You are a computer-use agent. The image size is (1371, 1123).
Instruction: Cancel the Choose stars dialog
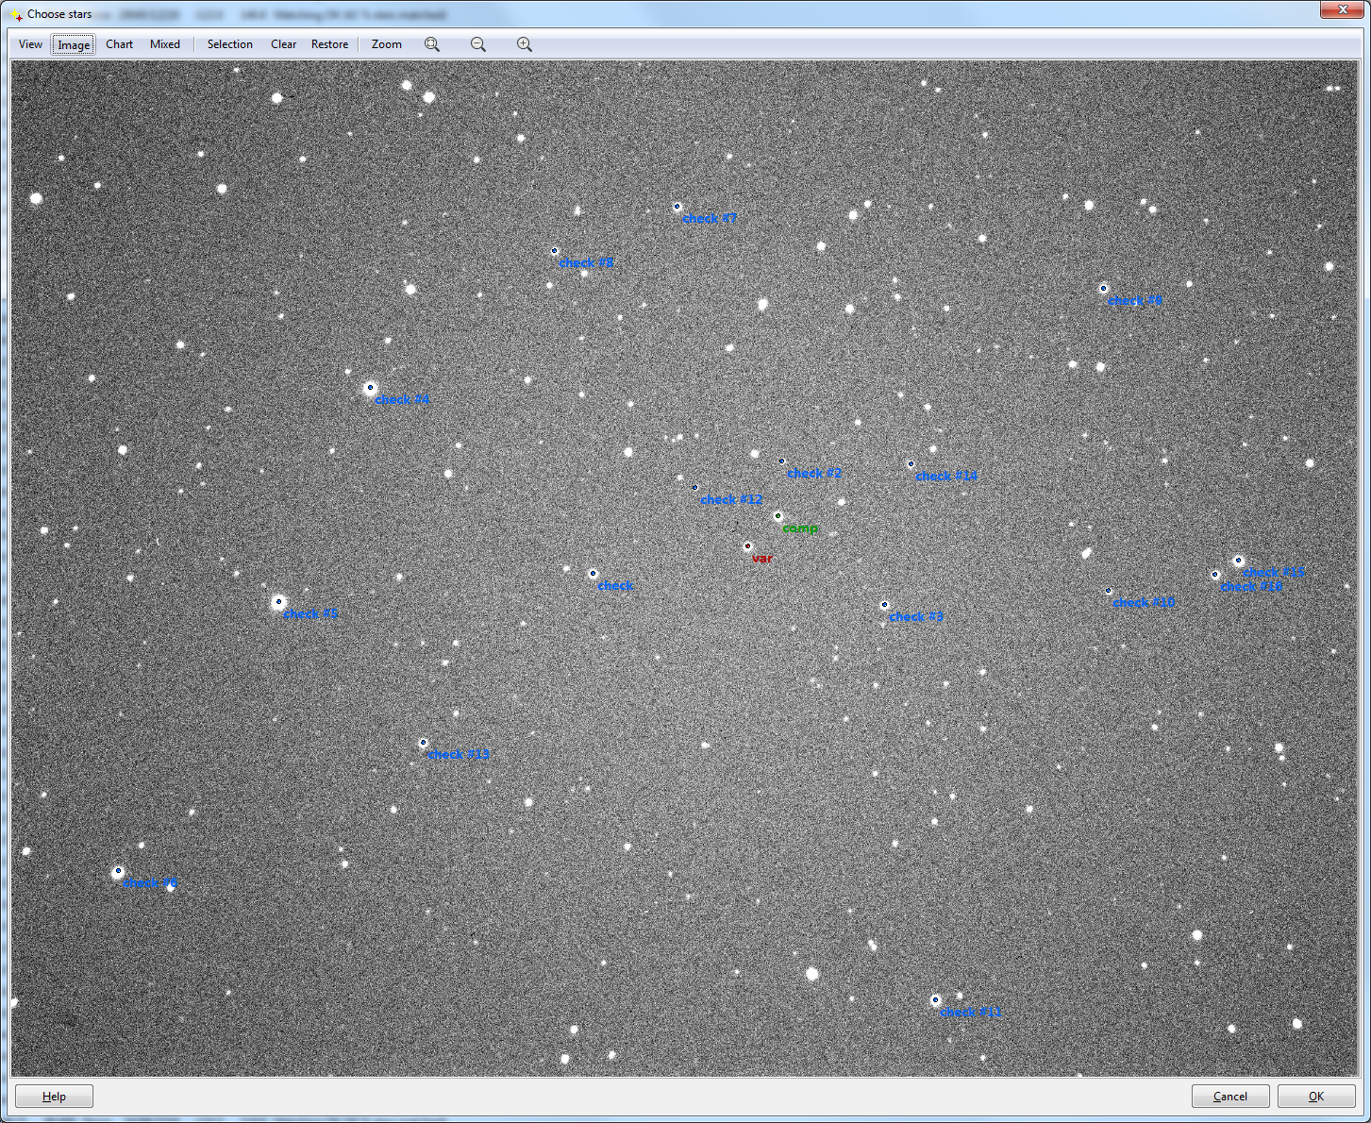1230,1096
